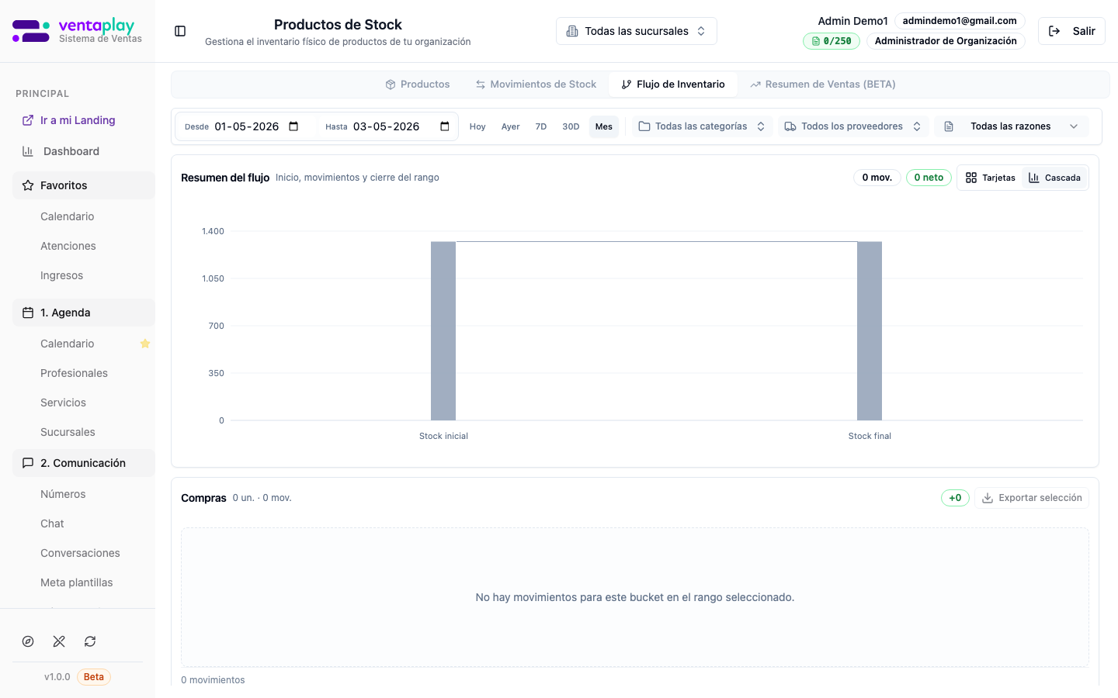Click the +0 badge in Compras
1118x698 pixels.
click(955, 498)
